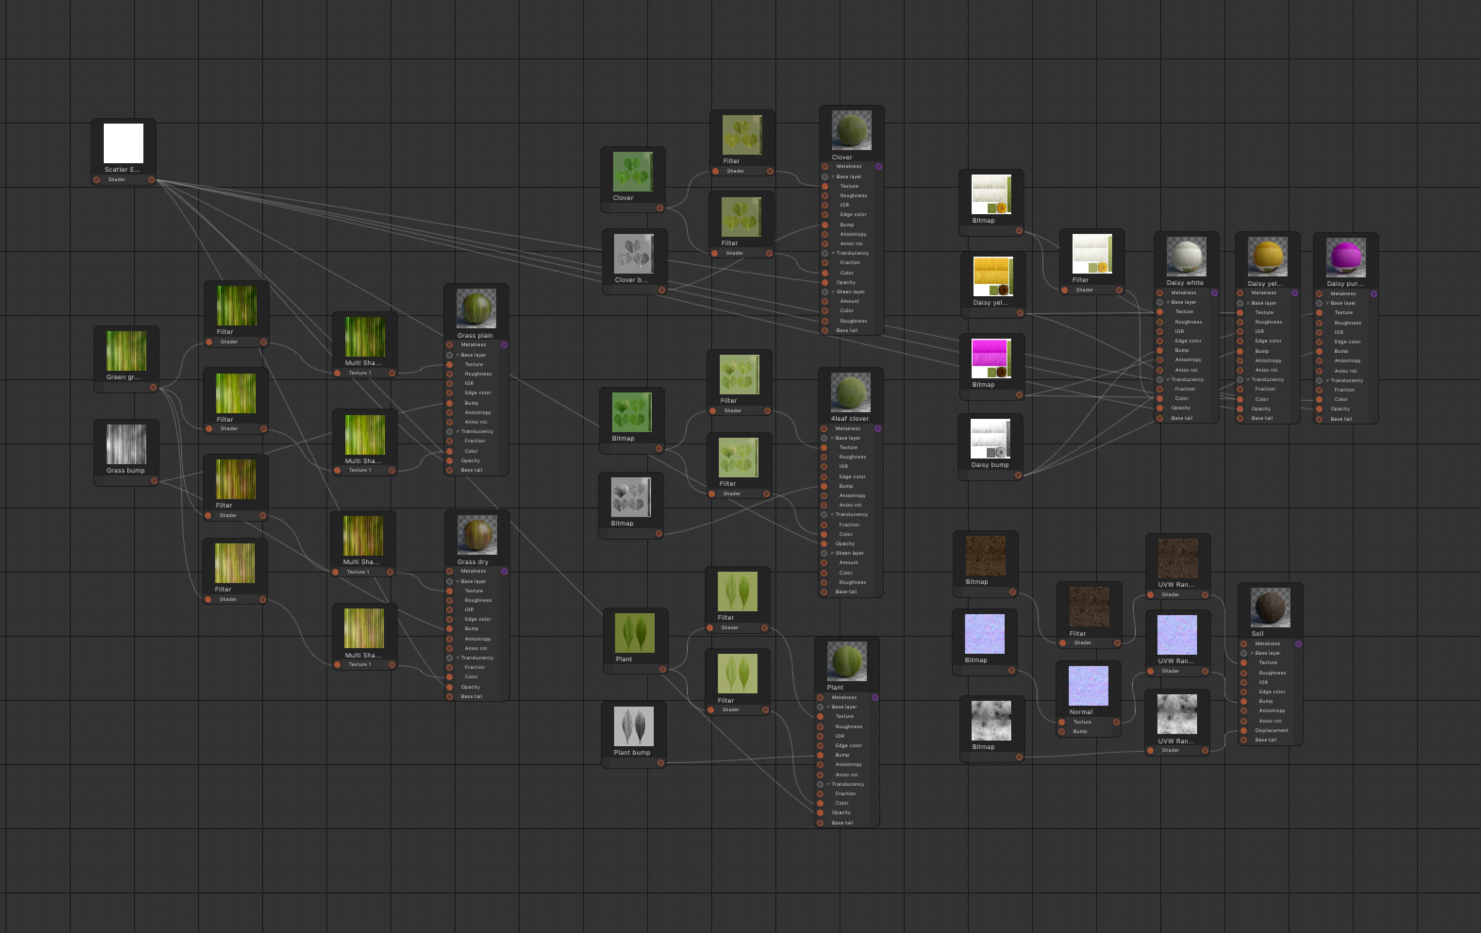
Task: Click the Opacity input socket on the Plant material
Action: tap(820, 812)
